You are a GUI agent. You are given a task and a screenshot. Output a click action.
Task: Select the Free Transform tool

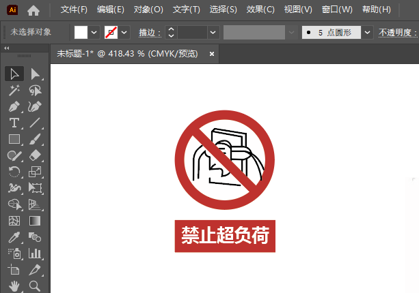point(35,188)
